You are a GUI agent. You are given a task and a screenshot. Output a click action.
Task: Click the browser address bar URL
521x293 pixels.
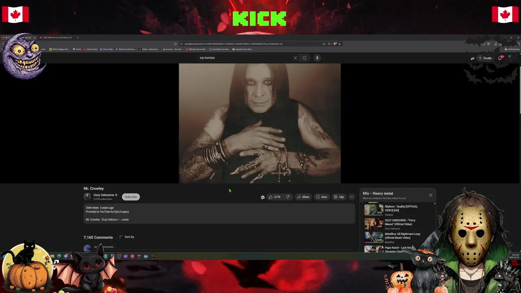[233, 44]
